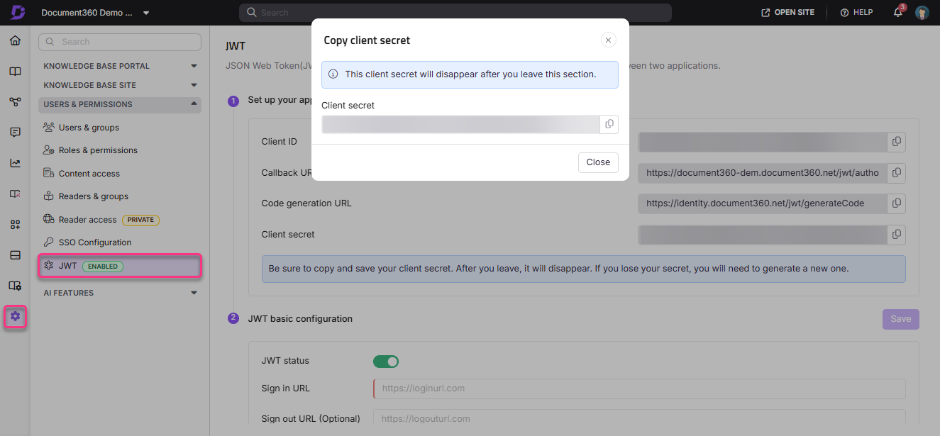This screenshot has height=436, width=940.
Task: Open the Categories workflow icon
Action: [x=15, y=101]
